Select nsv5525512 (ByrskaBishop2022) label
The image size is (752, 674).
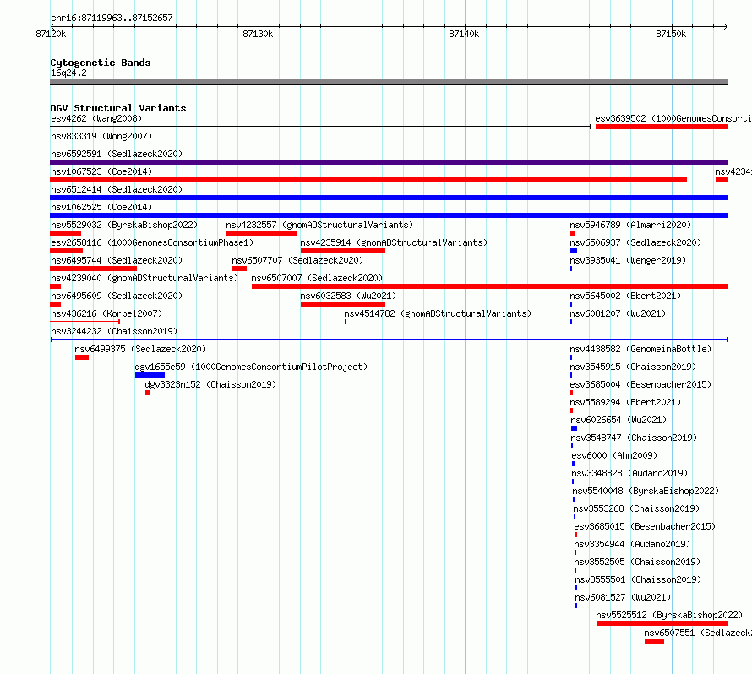[x=669, y=615]
